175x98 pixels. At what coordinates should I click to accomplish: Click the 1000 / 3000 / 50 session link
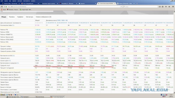pyautogui.click(x=62, y=20)
